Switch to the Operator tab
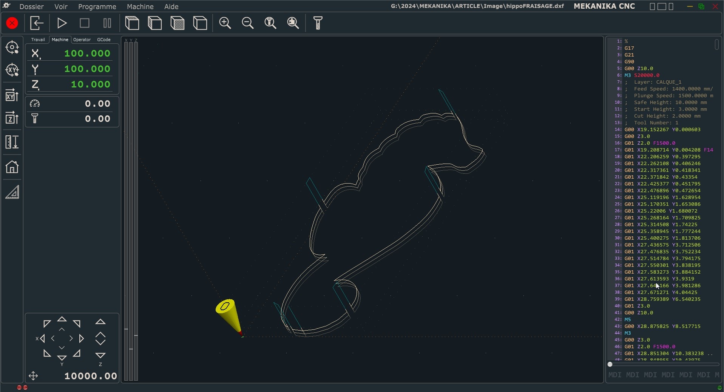 82,40
